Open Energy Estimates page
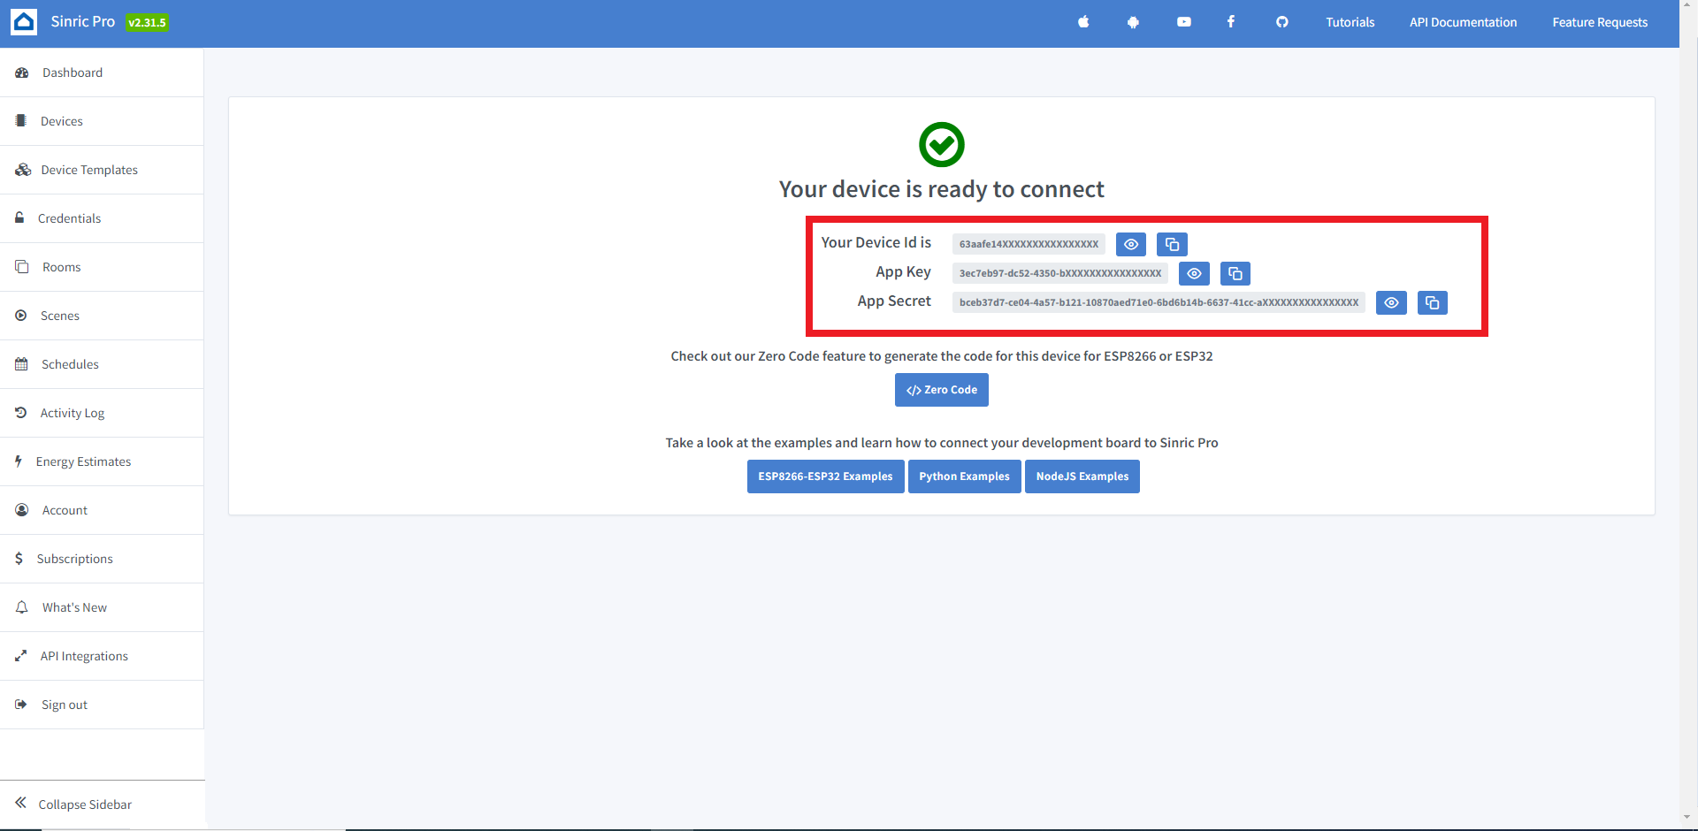Image resolution: width=1698 pixels, height=831 pixels. [x=102, y=461]
